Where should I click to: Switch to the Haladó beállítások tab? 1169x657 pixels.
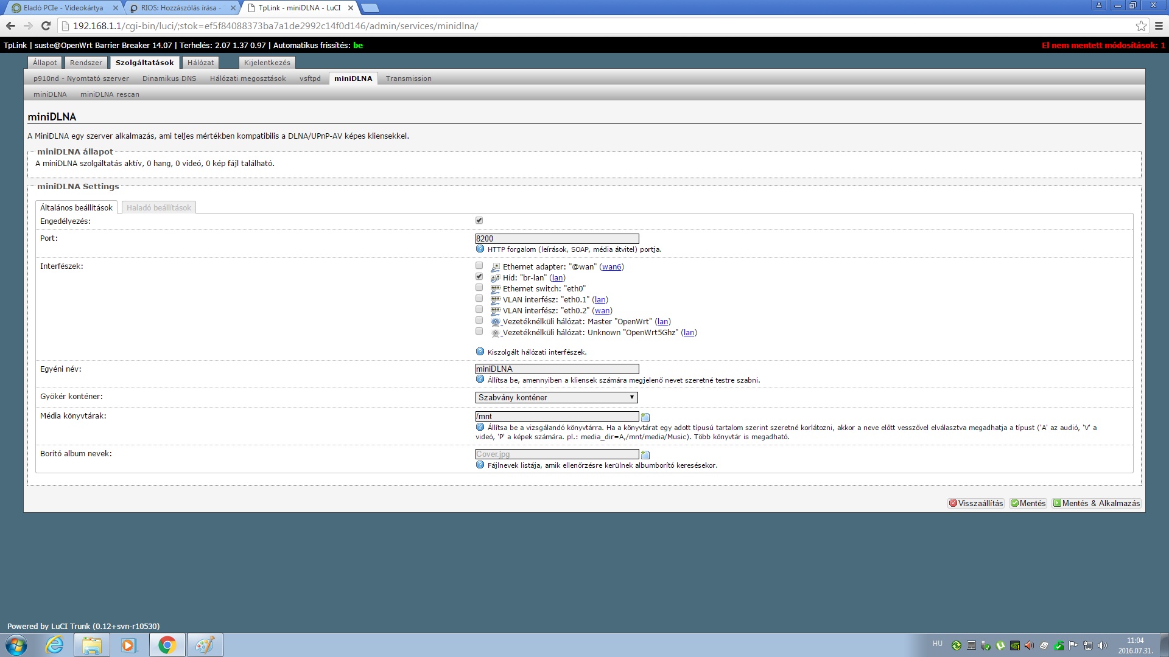[x=158, y=207]
